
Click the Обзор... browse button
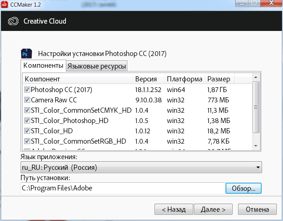(x=244, y=188)
